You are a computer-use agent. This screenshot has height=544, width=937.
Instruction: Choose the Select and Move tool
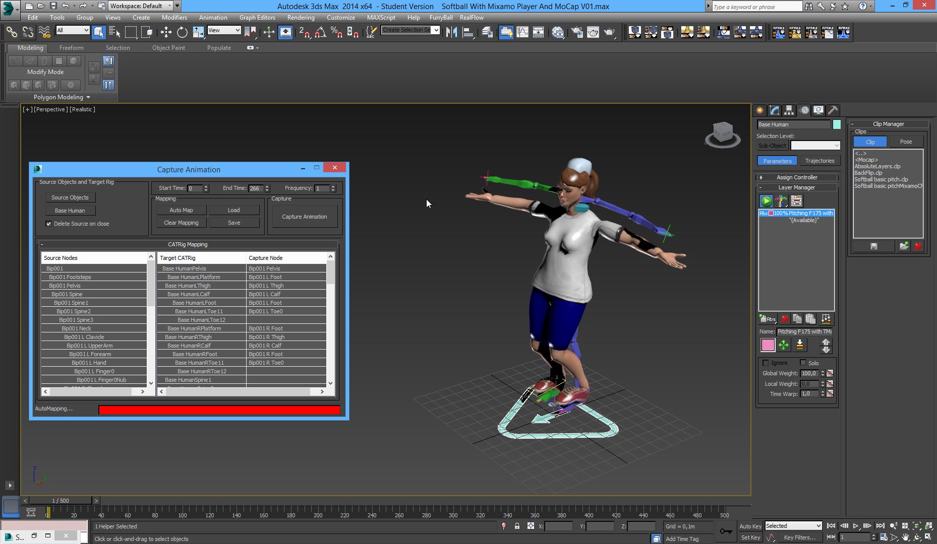[x=166, y=32]
